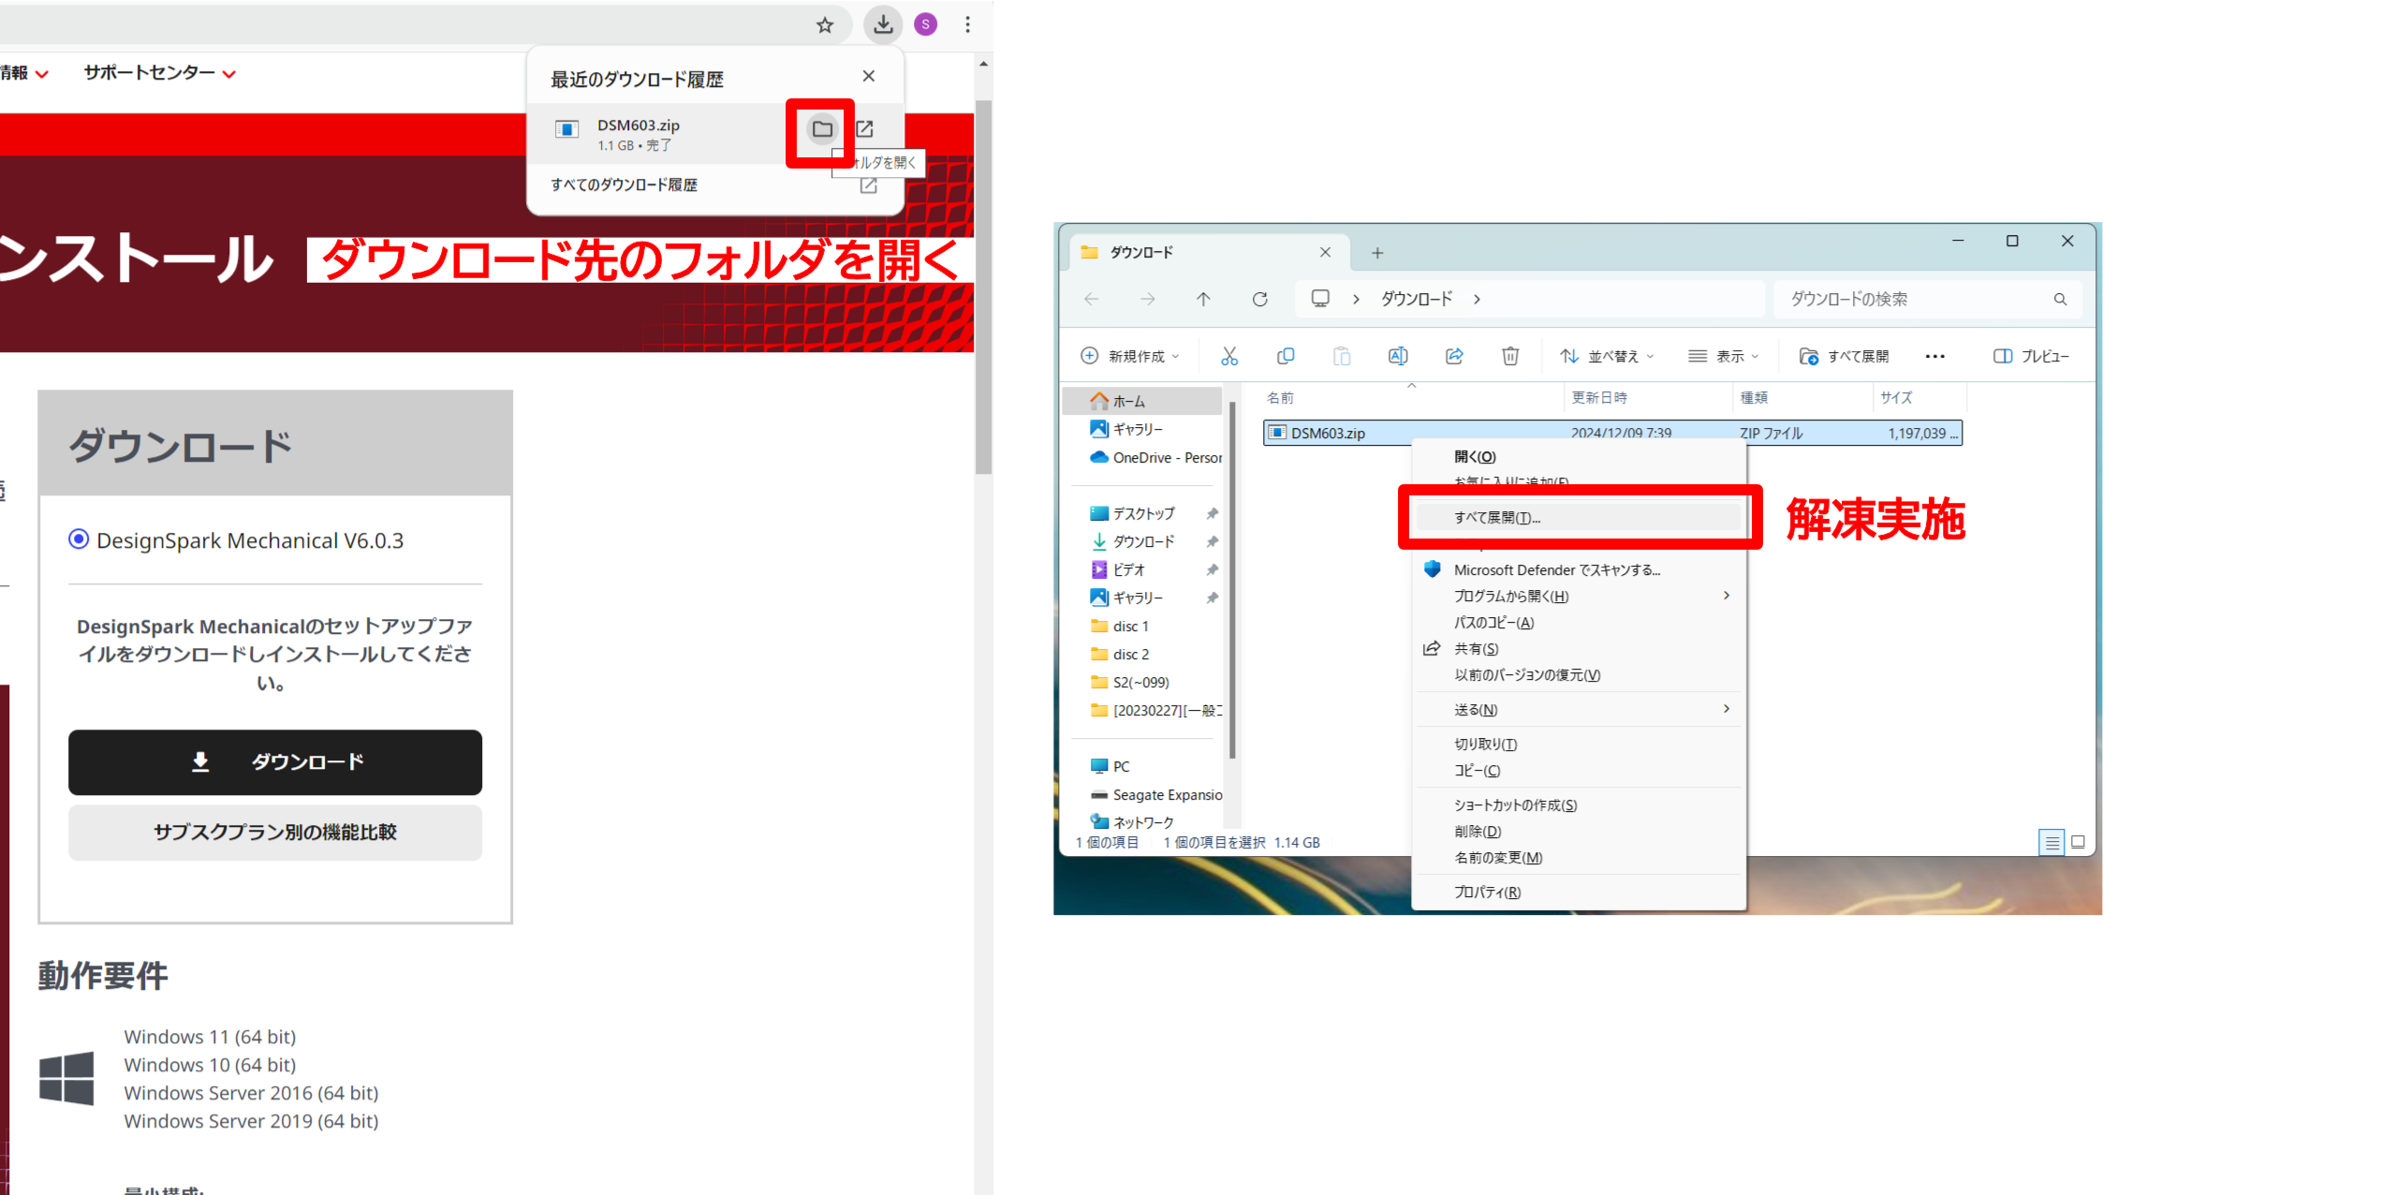Viewport: 2397px width, 1195px height.
Task: Expand chevron after ダウンロード in address bar
Action: tap(1477, 299)
